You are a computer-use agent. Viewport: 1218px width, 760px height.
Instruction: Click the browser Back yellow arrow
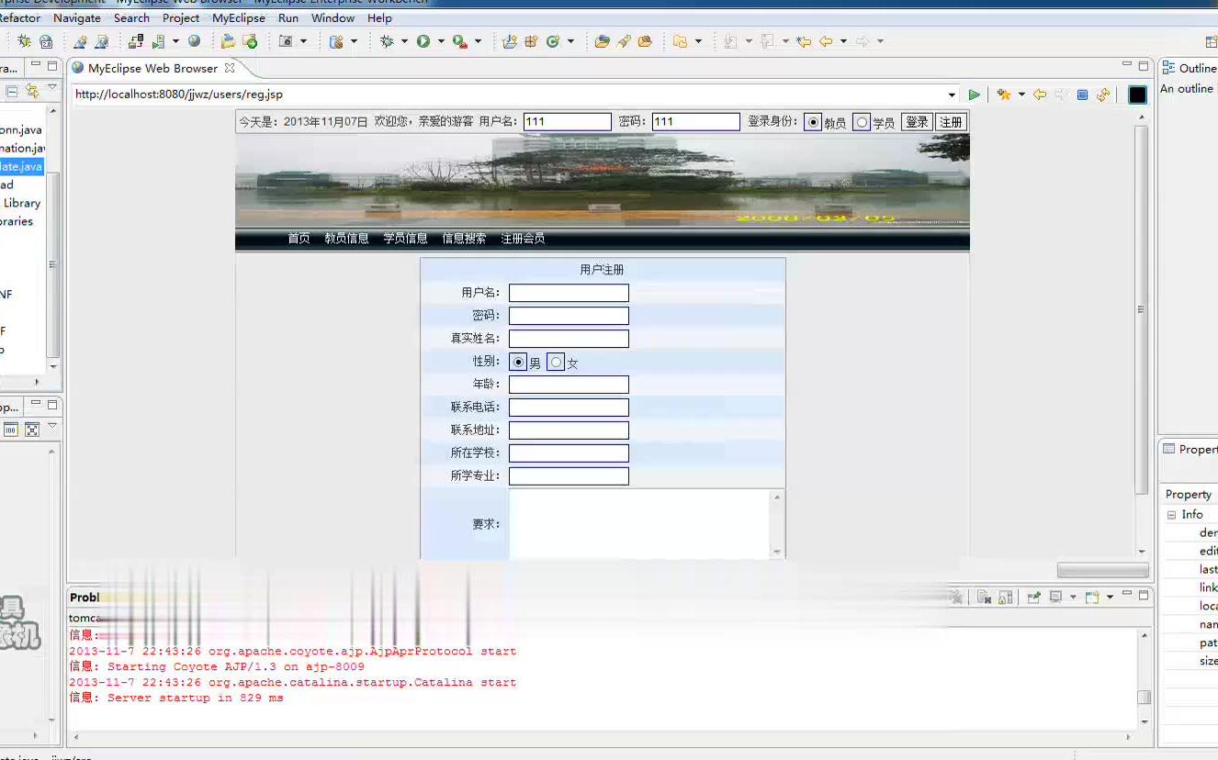(1040, 95)
